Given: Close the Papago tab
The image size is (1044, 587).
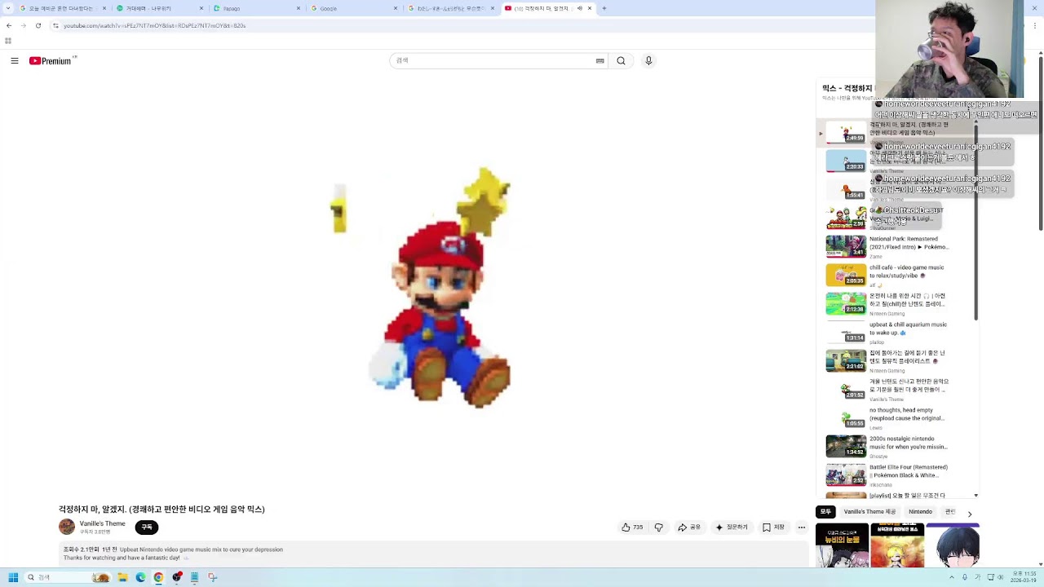Looking at the screenshot, I should point(299,8).
